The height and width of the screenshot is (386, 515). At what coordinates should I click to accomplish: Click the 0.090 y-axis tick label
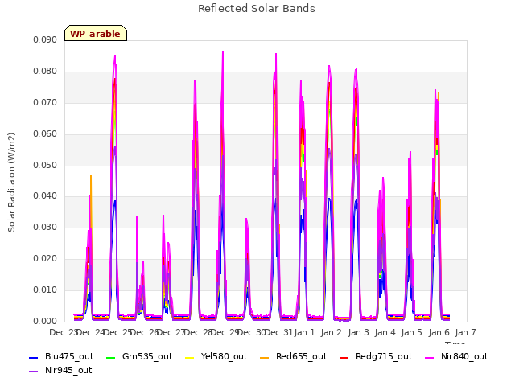45,39
